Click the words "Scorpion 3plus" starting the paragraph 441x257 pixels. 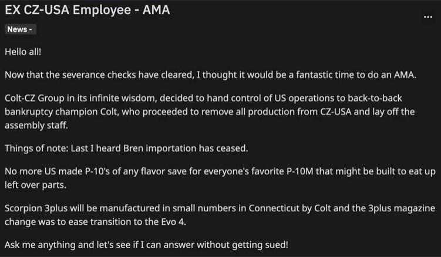point(36,208)
